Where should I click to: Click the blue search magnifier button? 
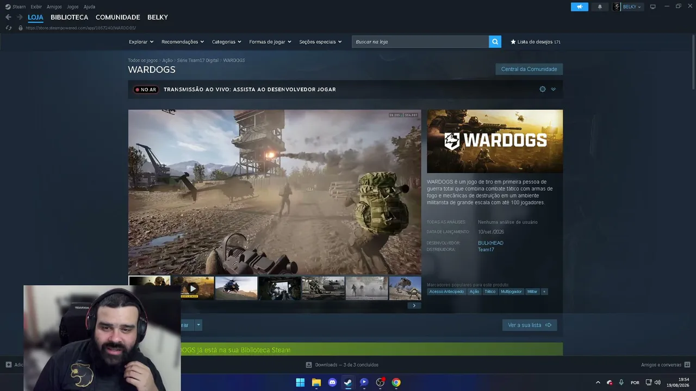pyautogui.click(x=495, y=42)
